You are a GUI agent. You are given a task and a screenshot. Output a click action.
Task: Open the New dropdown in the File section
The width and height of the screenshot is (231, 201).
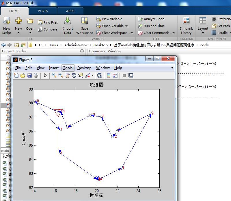point(18,26)
